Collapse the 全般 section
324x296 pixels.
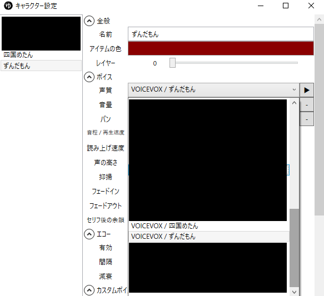tap(89, 21)
